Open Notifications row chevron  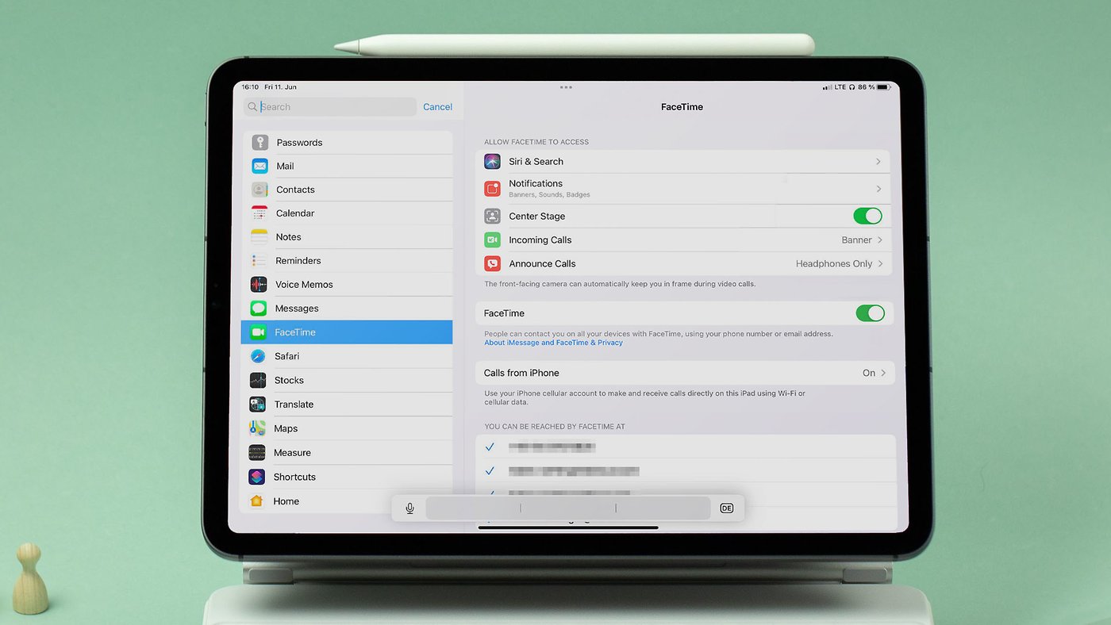click(878, 189)
